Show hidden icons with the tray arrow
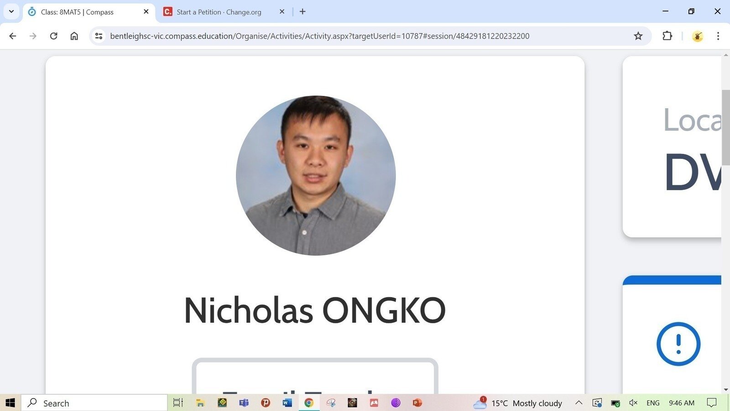This screenshot has height=411, width=730. coord(578,403)
